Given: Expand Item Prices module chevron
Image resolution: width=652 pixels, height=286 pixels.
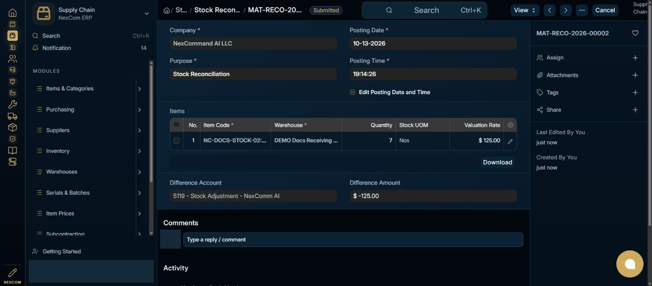Looking at the screenshot, I should (x=139, y=213).
